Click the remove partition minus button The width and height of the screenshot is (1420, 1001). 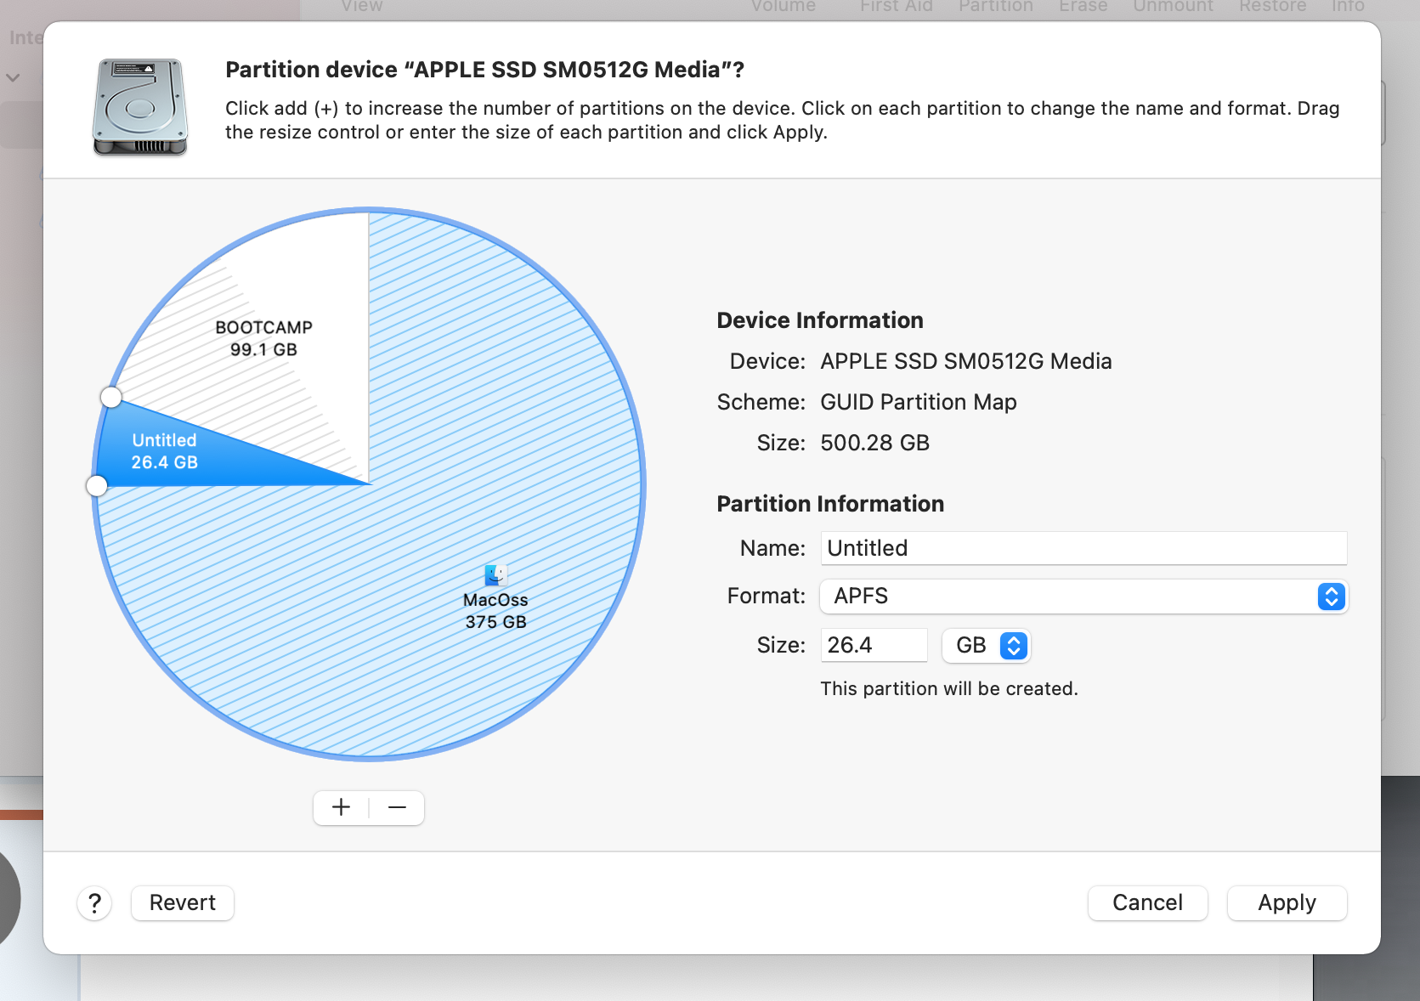tap(397, 807)
